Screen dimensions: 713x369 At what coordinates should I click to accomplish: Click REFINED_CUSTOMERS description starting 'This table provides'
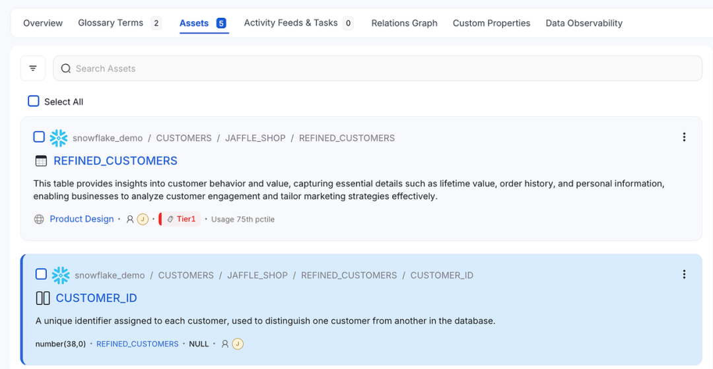pyautogui.click(x=349, y=190)
